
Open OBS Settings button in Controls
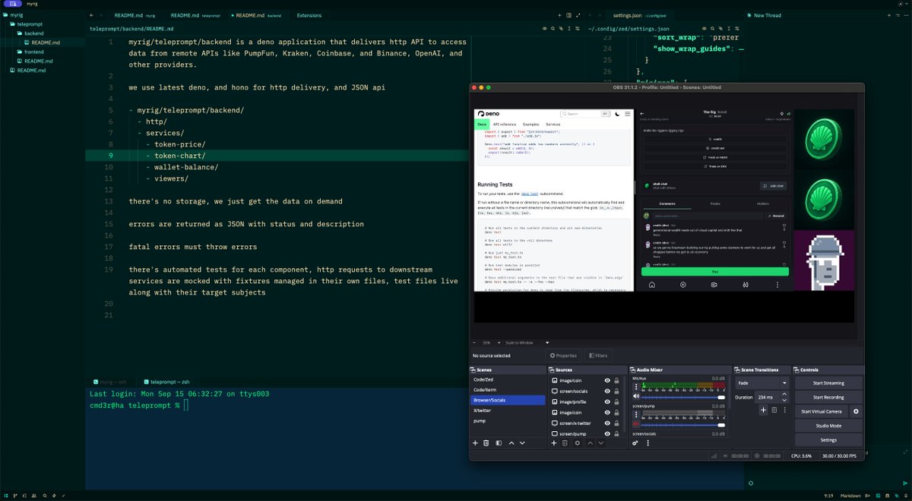(828, 440)
